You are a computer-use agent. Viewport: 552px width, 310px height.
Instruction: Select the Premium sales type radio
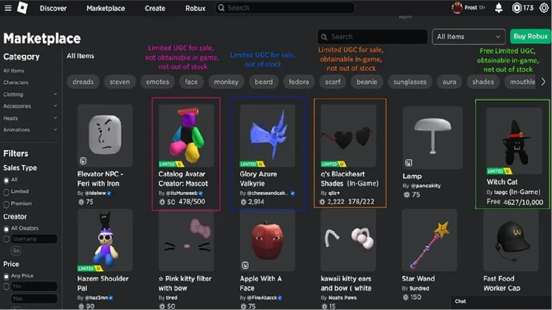point(6,204)
